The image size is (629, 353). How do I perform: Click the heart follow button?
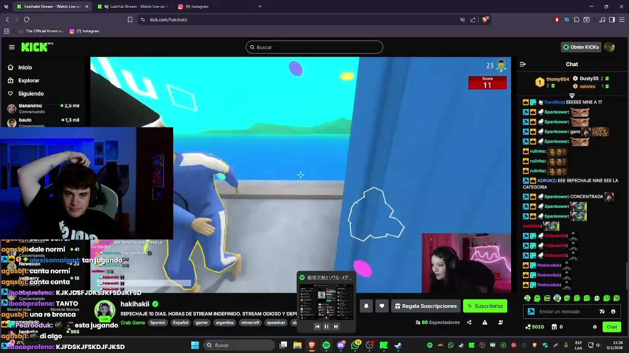382,306
